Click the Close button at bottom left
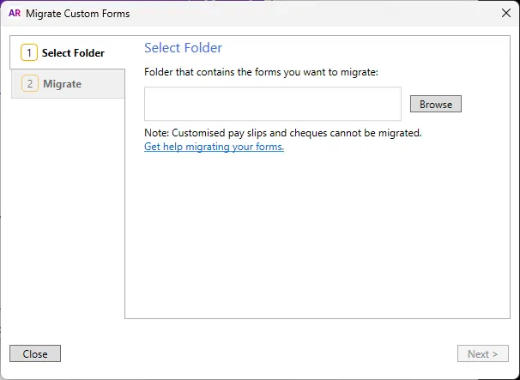 [x=35, y=353]
